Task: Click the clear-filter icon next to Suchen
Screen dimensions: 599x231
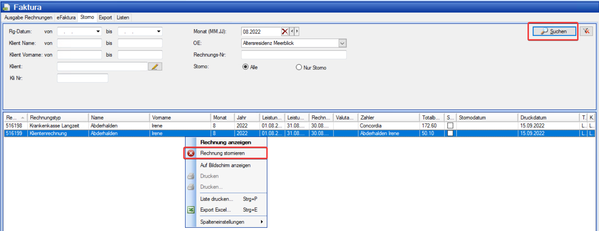Action: [x=586, y=31]
